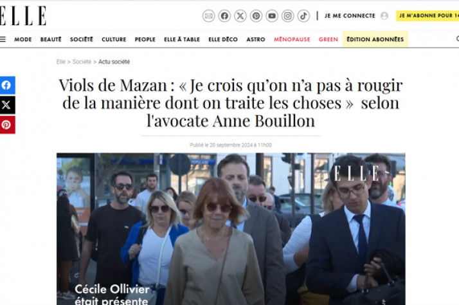Share the article on X via the sidebar

pyautogui.click(x=7, y=105)
